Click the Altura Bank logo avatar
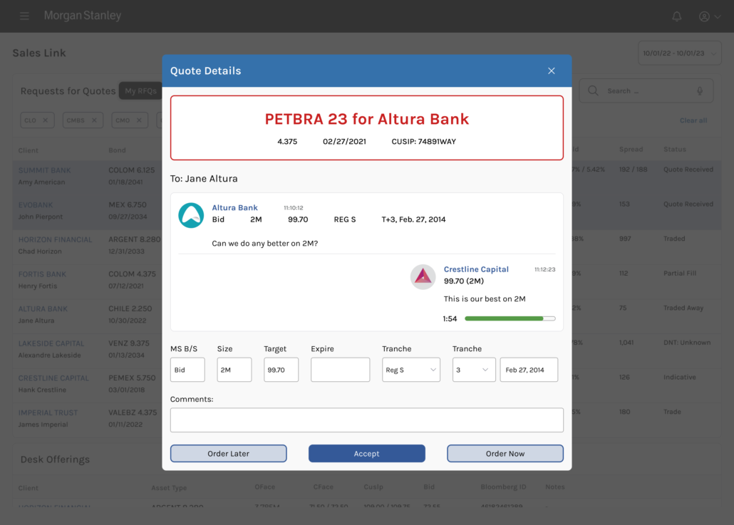This screenshot has width=734, height=525. pos(191,215)
